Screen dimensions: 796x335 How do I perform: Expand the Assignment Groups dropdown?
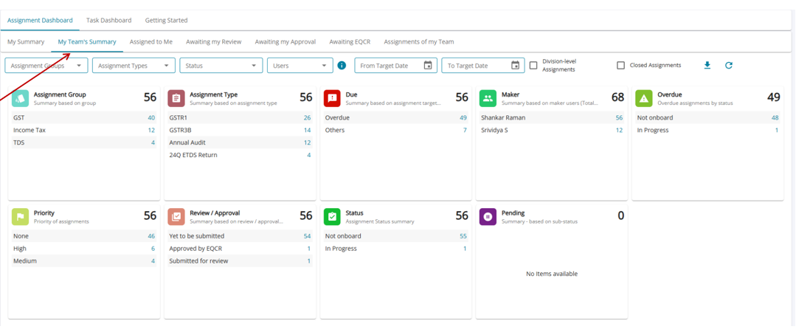46,66
